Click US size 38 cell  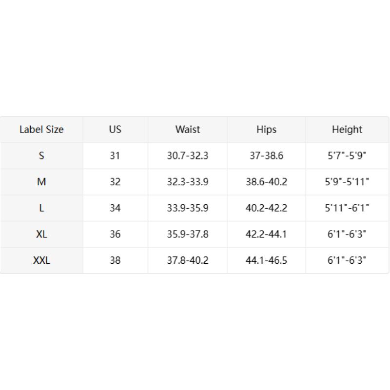pyautogui.click(x=115, y=260)
